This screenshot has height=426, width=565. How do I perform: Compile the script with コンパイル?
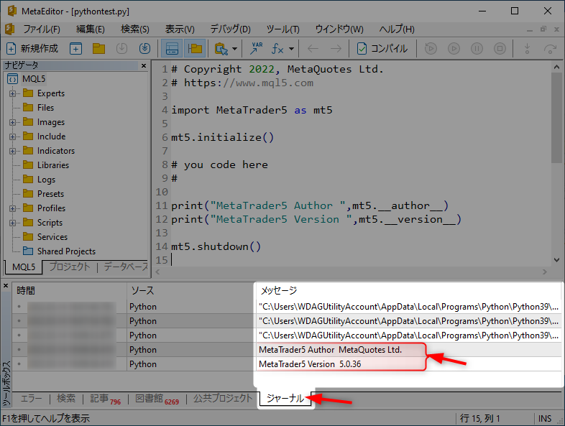coord(382,48)
